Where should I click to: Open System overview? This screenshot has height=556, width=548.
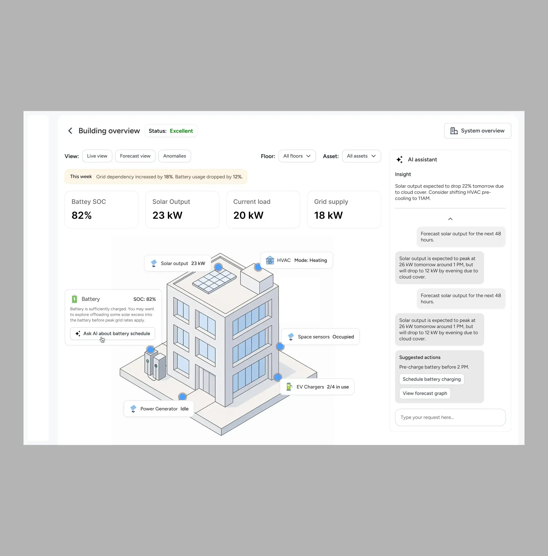(477, 131)
